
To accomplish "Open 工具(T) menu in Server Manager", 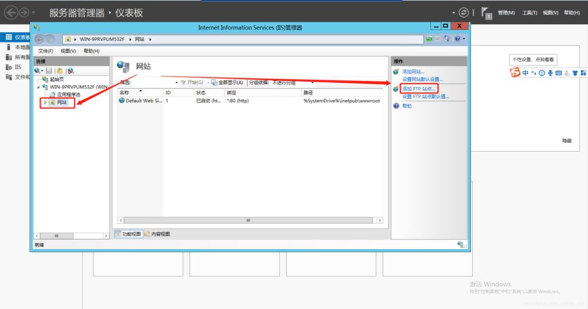I will click(x=530, y=13).
